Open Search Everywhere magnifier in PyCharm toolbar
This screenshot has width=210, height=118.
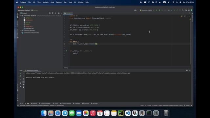[x=186, y=10]
